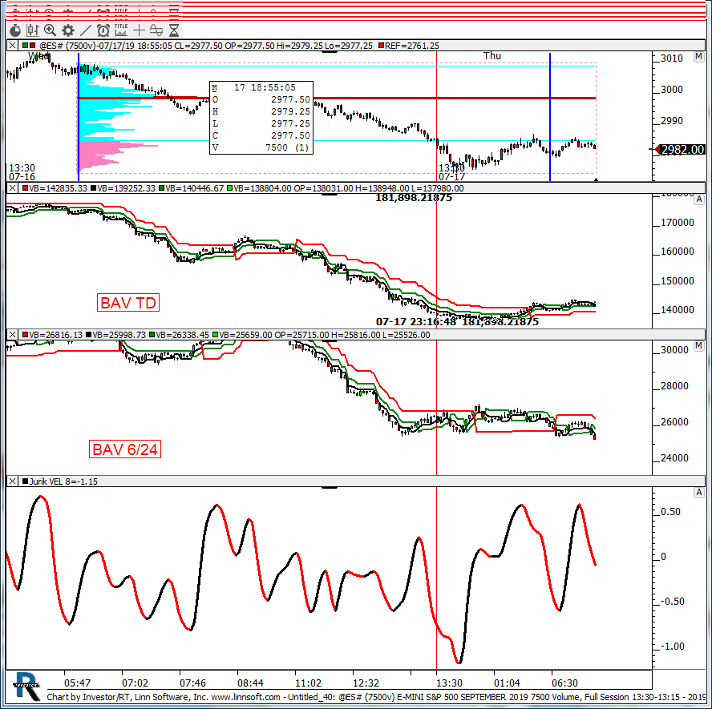Click the current price marker 2982.00
This screenshot has width=712, height=709.
[682, 150]
